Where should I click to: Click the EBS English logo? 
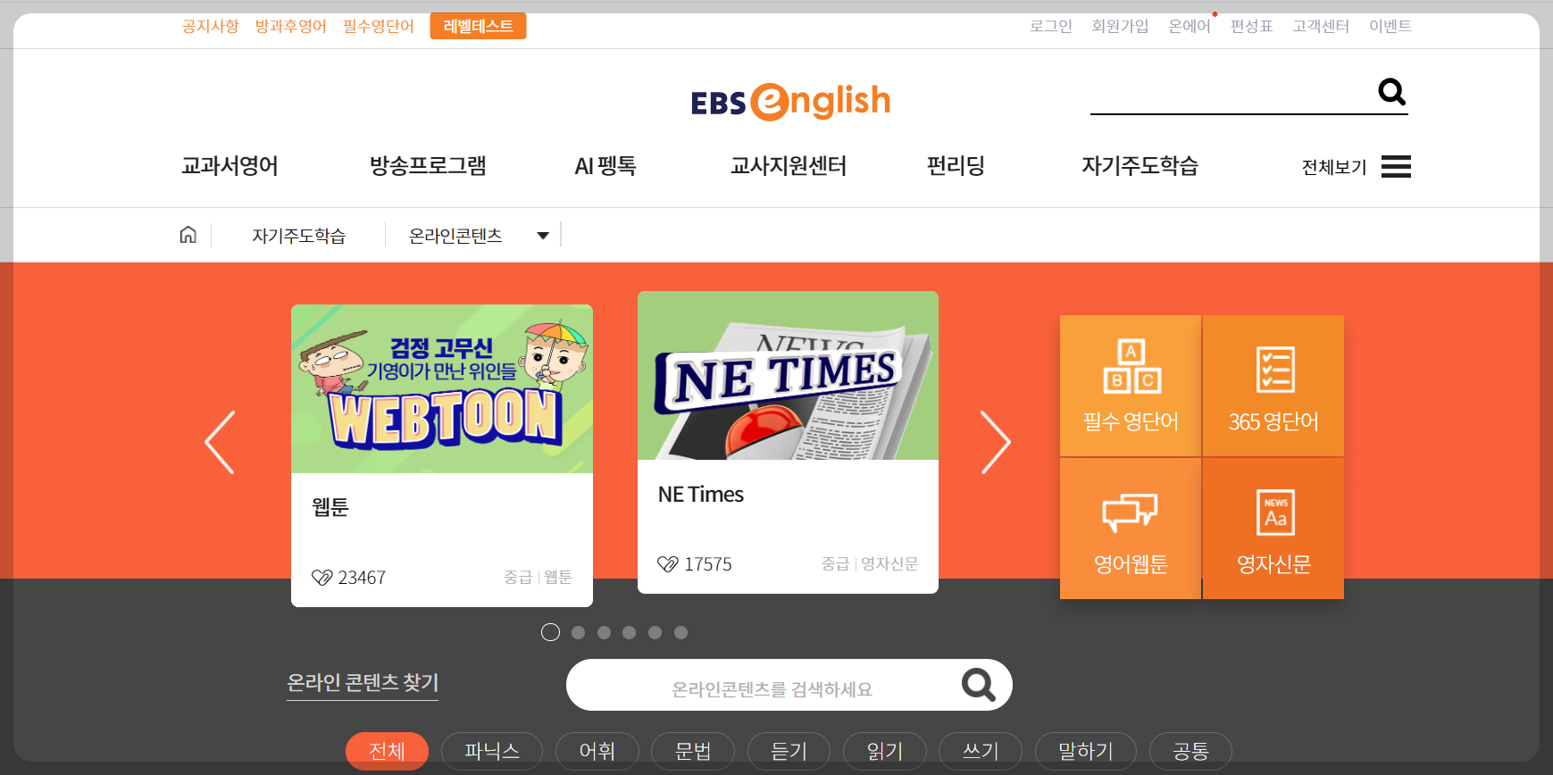pyautogui.click(x=790, y=101)
